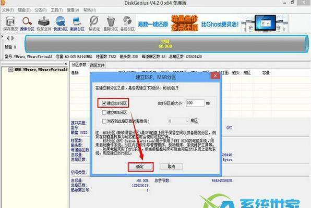The height and width of the screenshot is (208, 311).
Task: Click the 新建分区 new partition icon
Action: 77,23
